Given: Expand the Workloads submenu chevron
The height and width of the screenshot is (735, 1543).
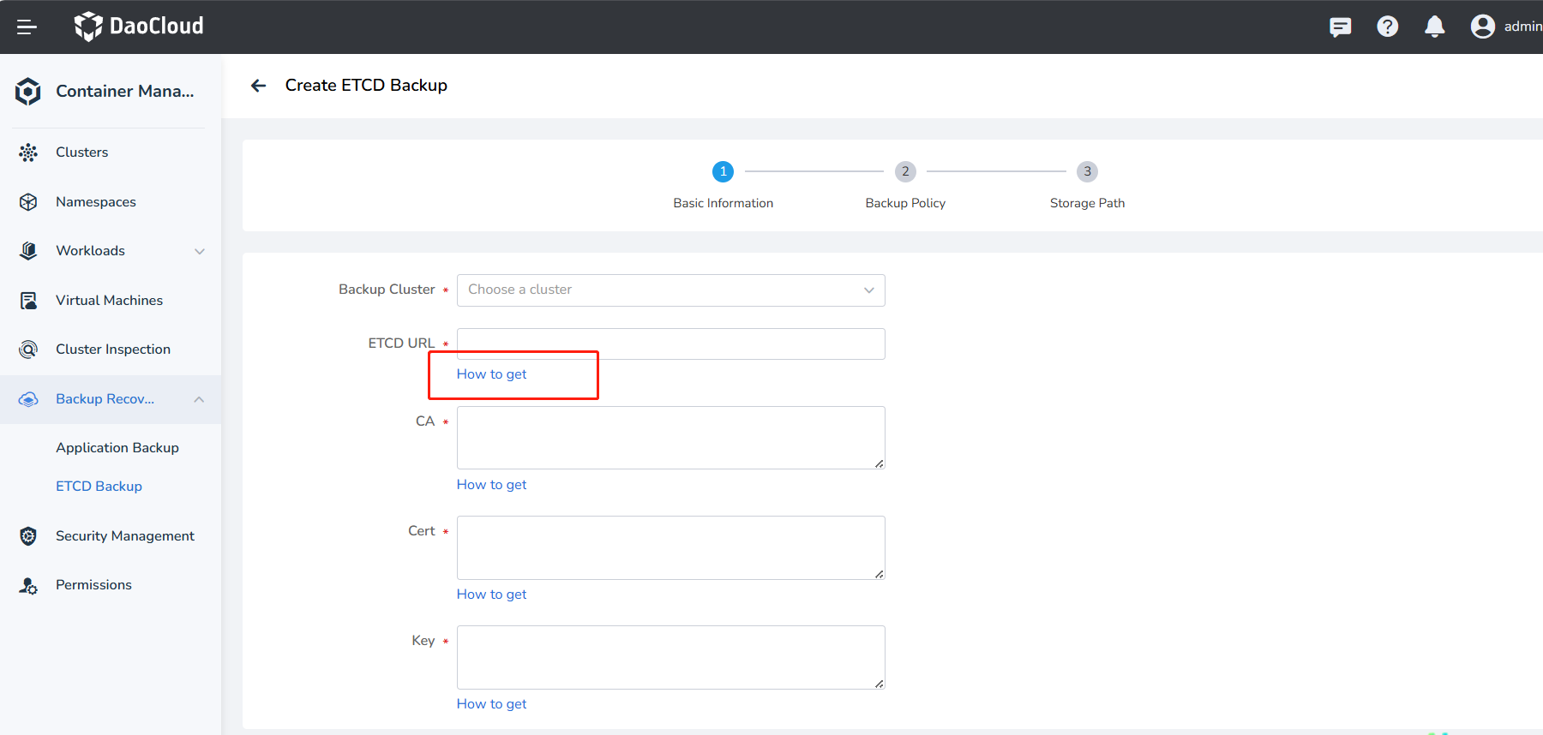Looking at the screenshot, I should point(200,251).
